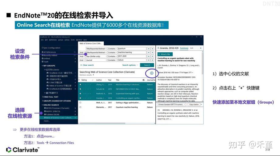Uncheck the Zhang 2019 reference row

[x=80, y=85]
